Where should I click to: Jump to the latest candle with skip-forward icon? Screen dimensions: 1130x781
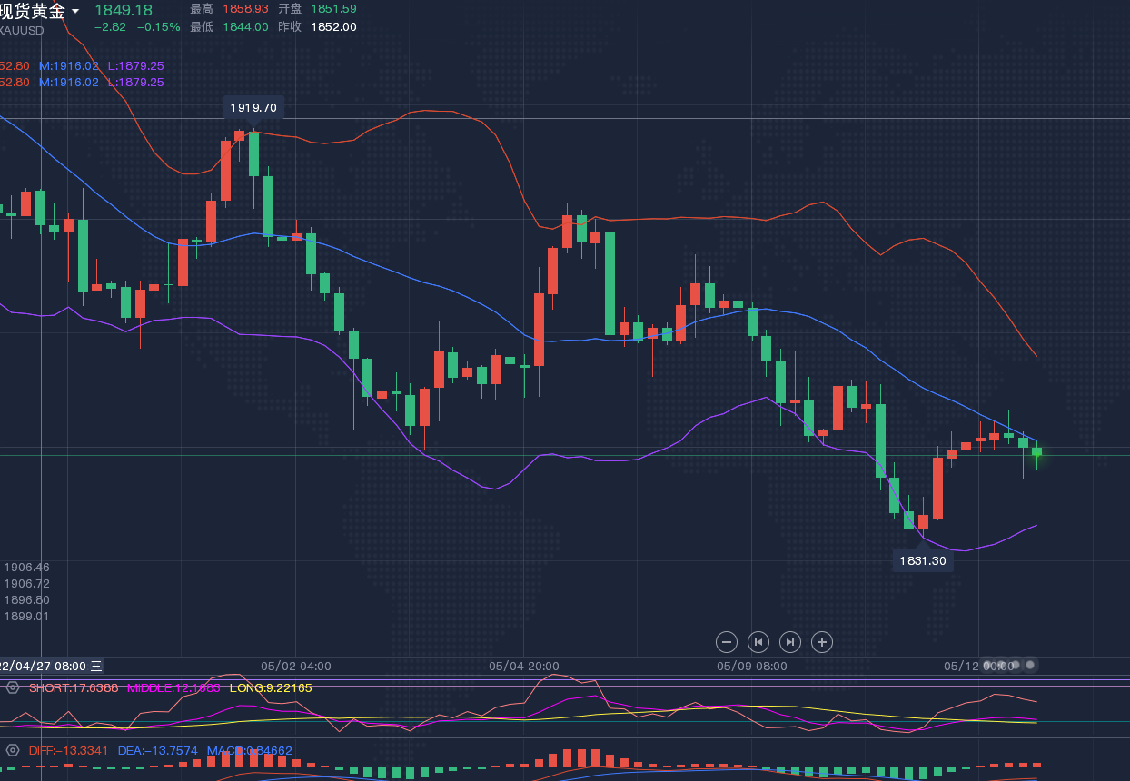coord(789,642)
